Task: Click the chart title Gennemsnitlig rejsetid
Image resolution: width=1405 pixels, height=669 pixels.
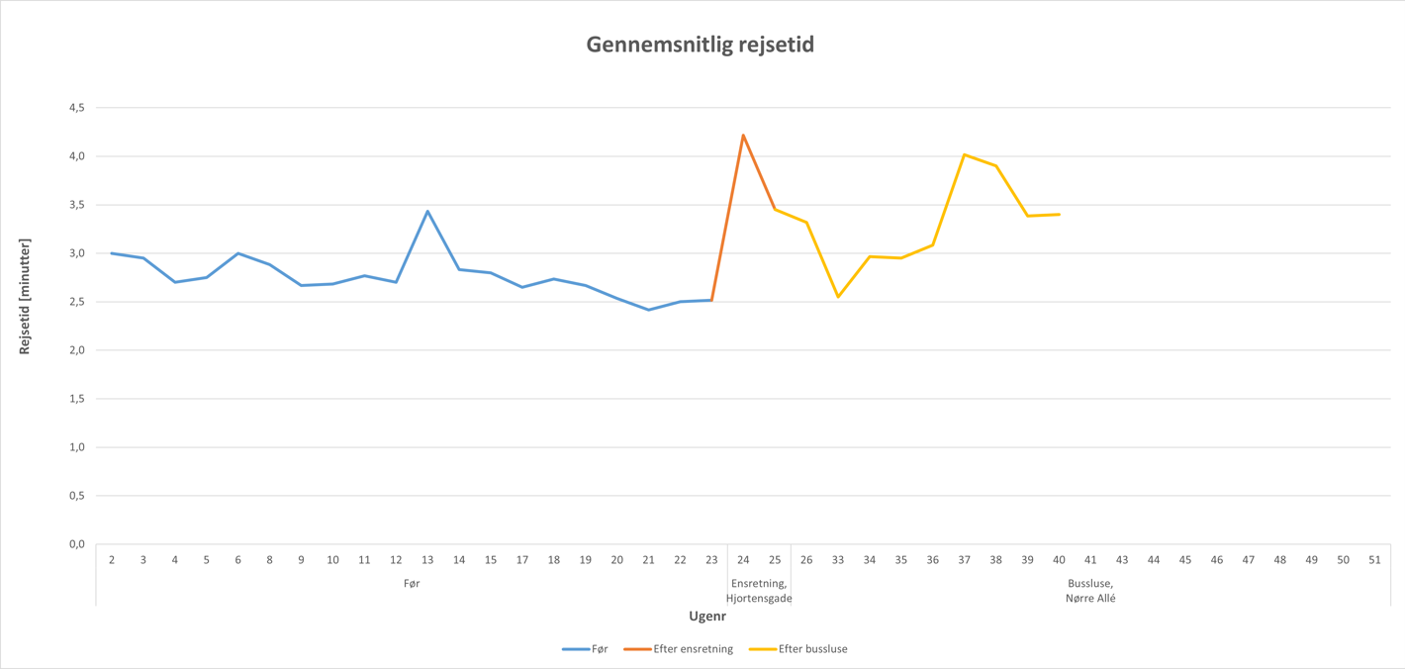Action: 700,45
